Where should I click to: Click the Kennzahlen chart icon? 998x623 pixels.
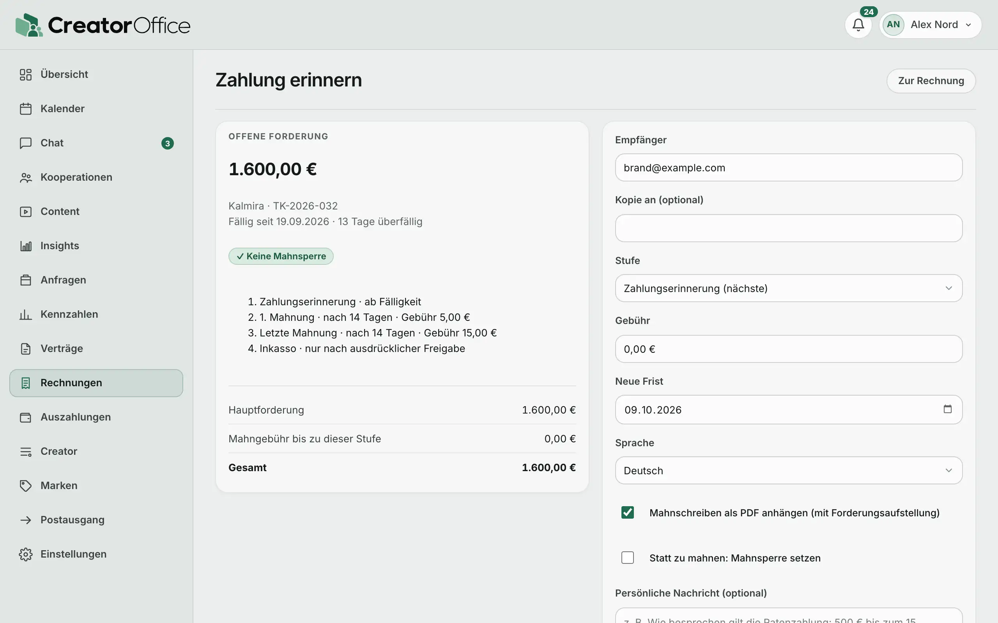click(26, 314)
